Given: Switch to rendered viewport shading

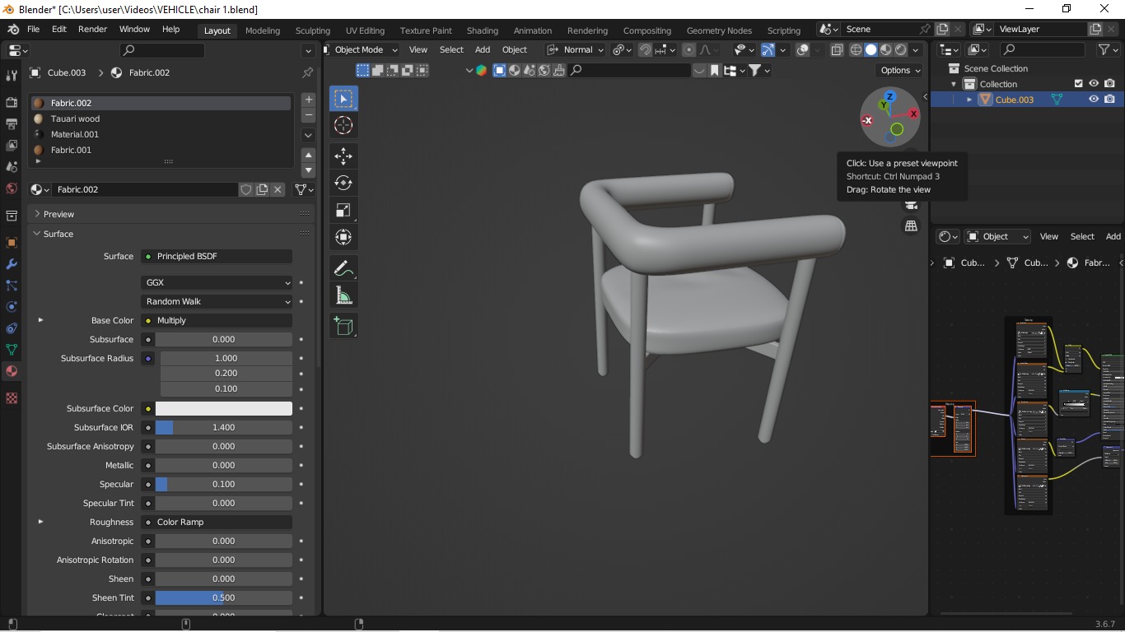Looking at the screenshot, I should (x=900, y=50).
